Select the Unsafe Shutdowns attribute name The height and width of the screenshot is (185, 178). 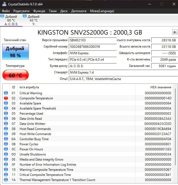click(x=33, y=154)
